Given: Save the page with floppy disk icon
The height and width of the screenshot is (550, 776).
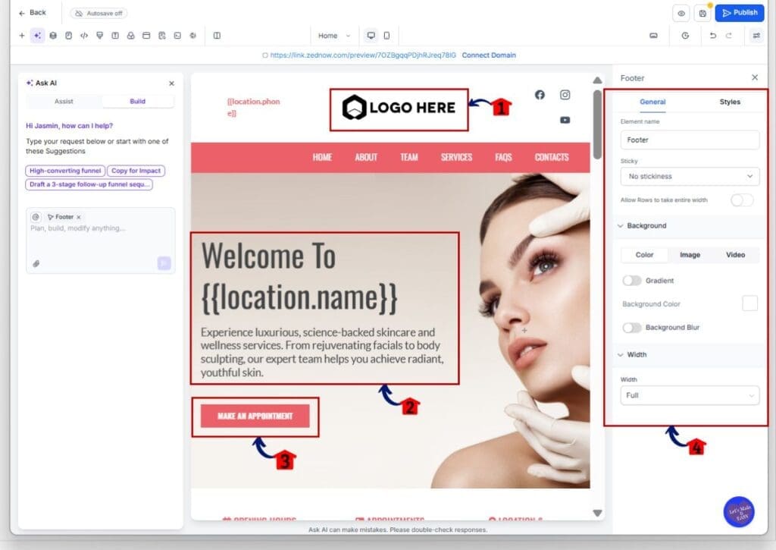Looking at the screenshot, I should (x=702, y=14).
